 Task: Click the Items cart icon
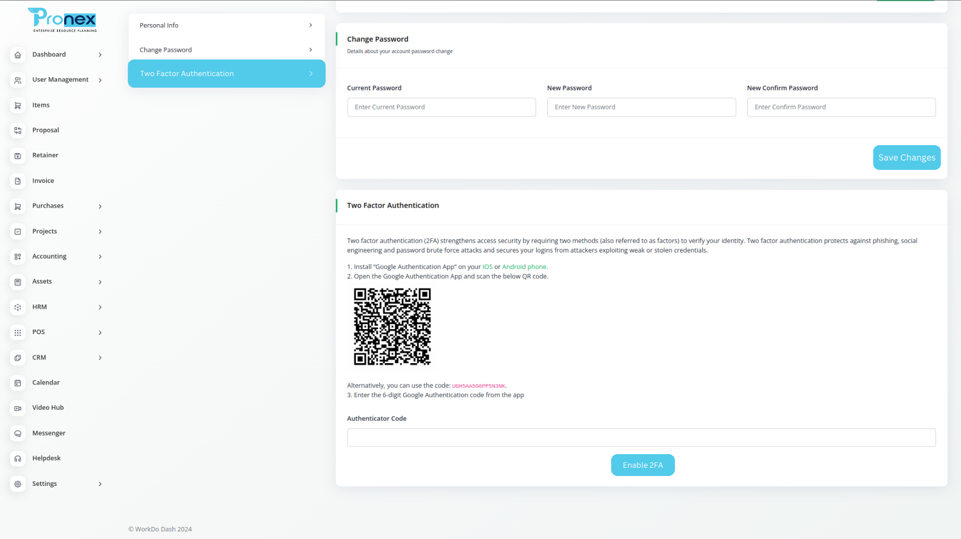click(18, 105)
